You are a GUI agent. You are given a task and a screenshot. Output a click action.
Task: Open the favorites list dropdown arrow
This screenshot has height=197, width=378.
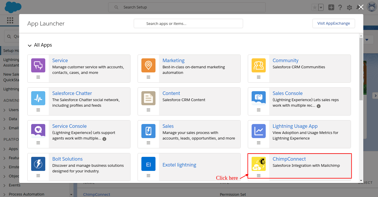(x=321, y=7)
